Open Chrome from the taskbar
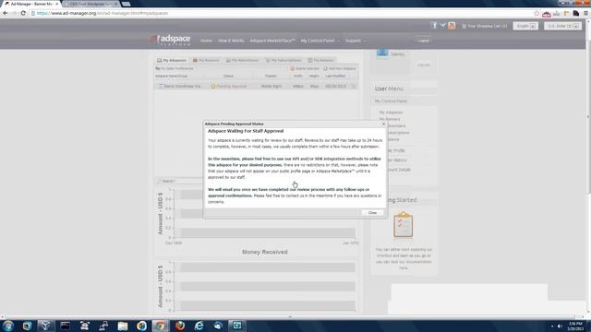Screen dimensions: 591x332 tap(160, 326)
